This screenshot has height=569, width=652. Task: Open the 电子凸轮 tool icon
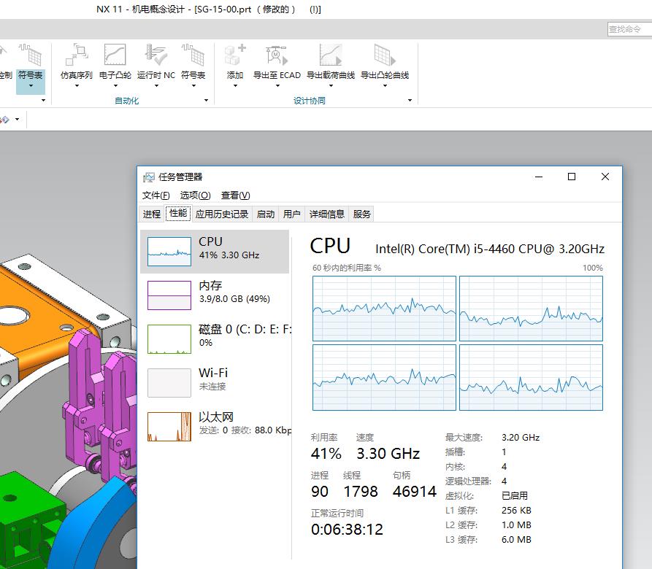click(x=115, y=55)
